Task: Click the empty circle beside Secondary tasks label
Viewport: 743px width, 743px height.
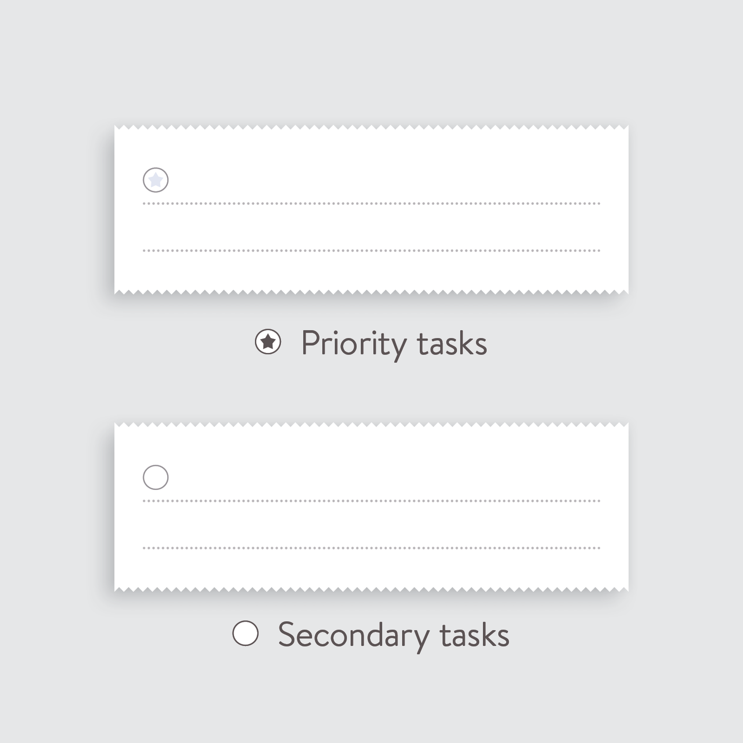Action: tap(245, 633)
